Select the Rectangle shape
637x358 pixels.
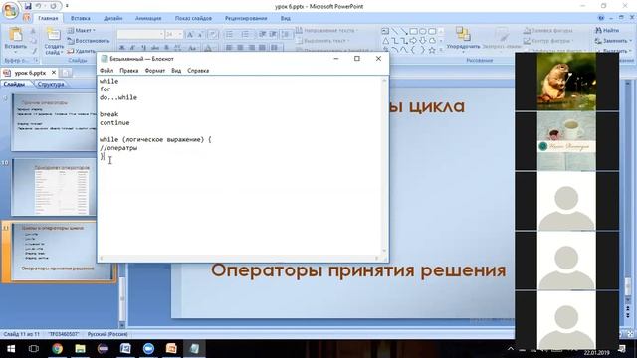pyautogui.click(x=413, y=31)
